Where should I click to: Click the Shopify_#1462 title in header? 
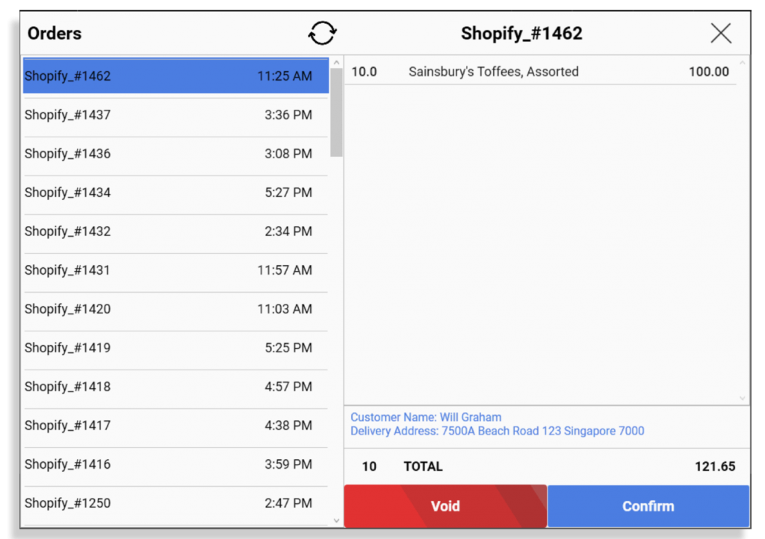[x=521, y=33]
